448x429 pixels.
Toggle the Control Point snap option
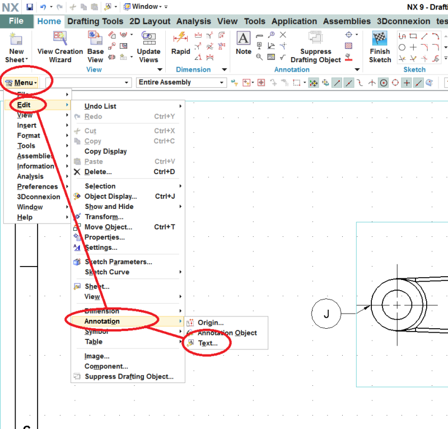pos(360,83)
